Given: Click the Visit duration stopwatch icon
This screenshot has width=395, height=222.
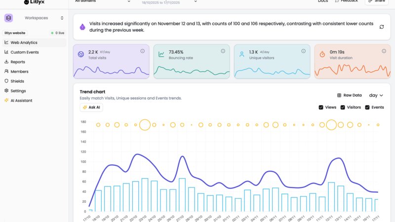Looking at the screenshot, I should (x=322, y=54).
